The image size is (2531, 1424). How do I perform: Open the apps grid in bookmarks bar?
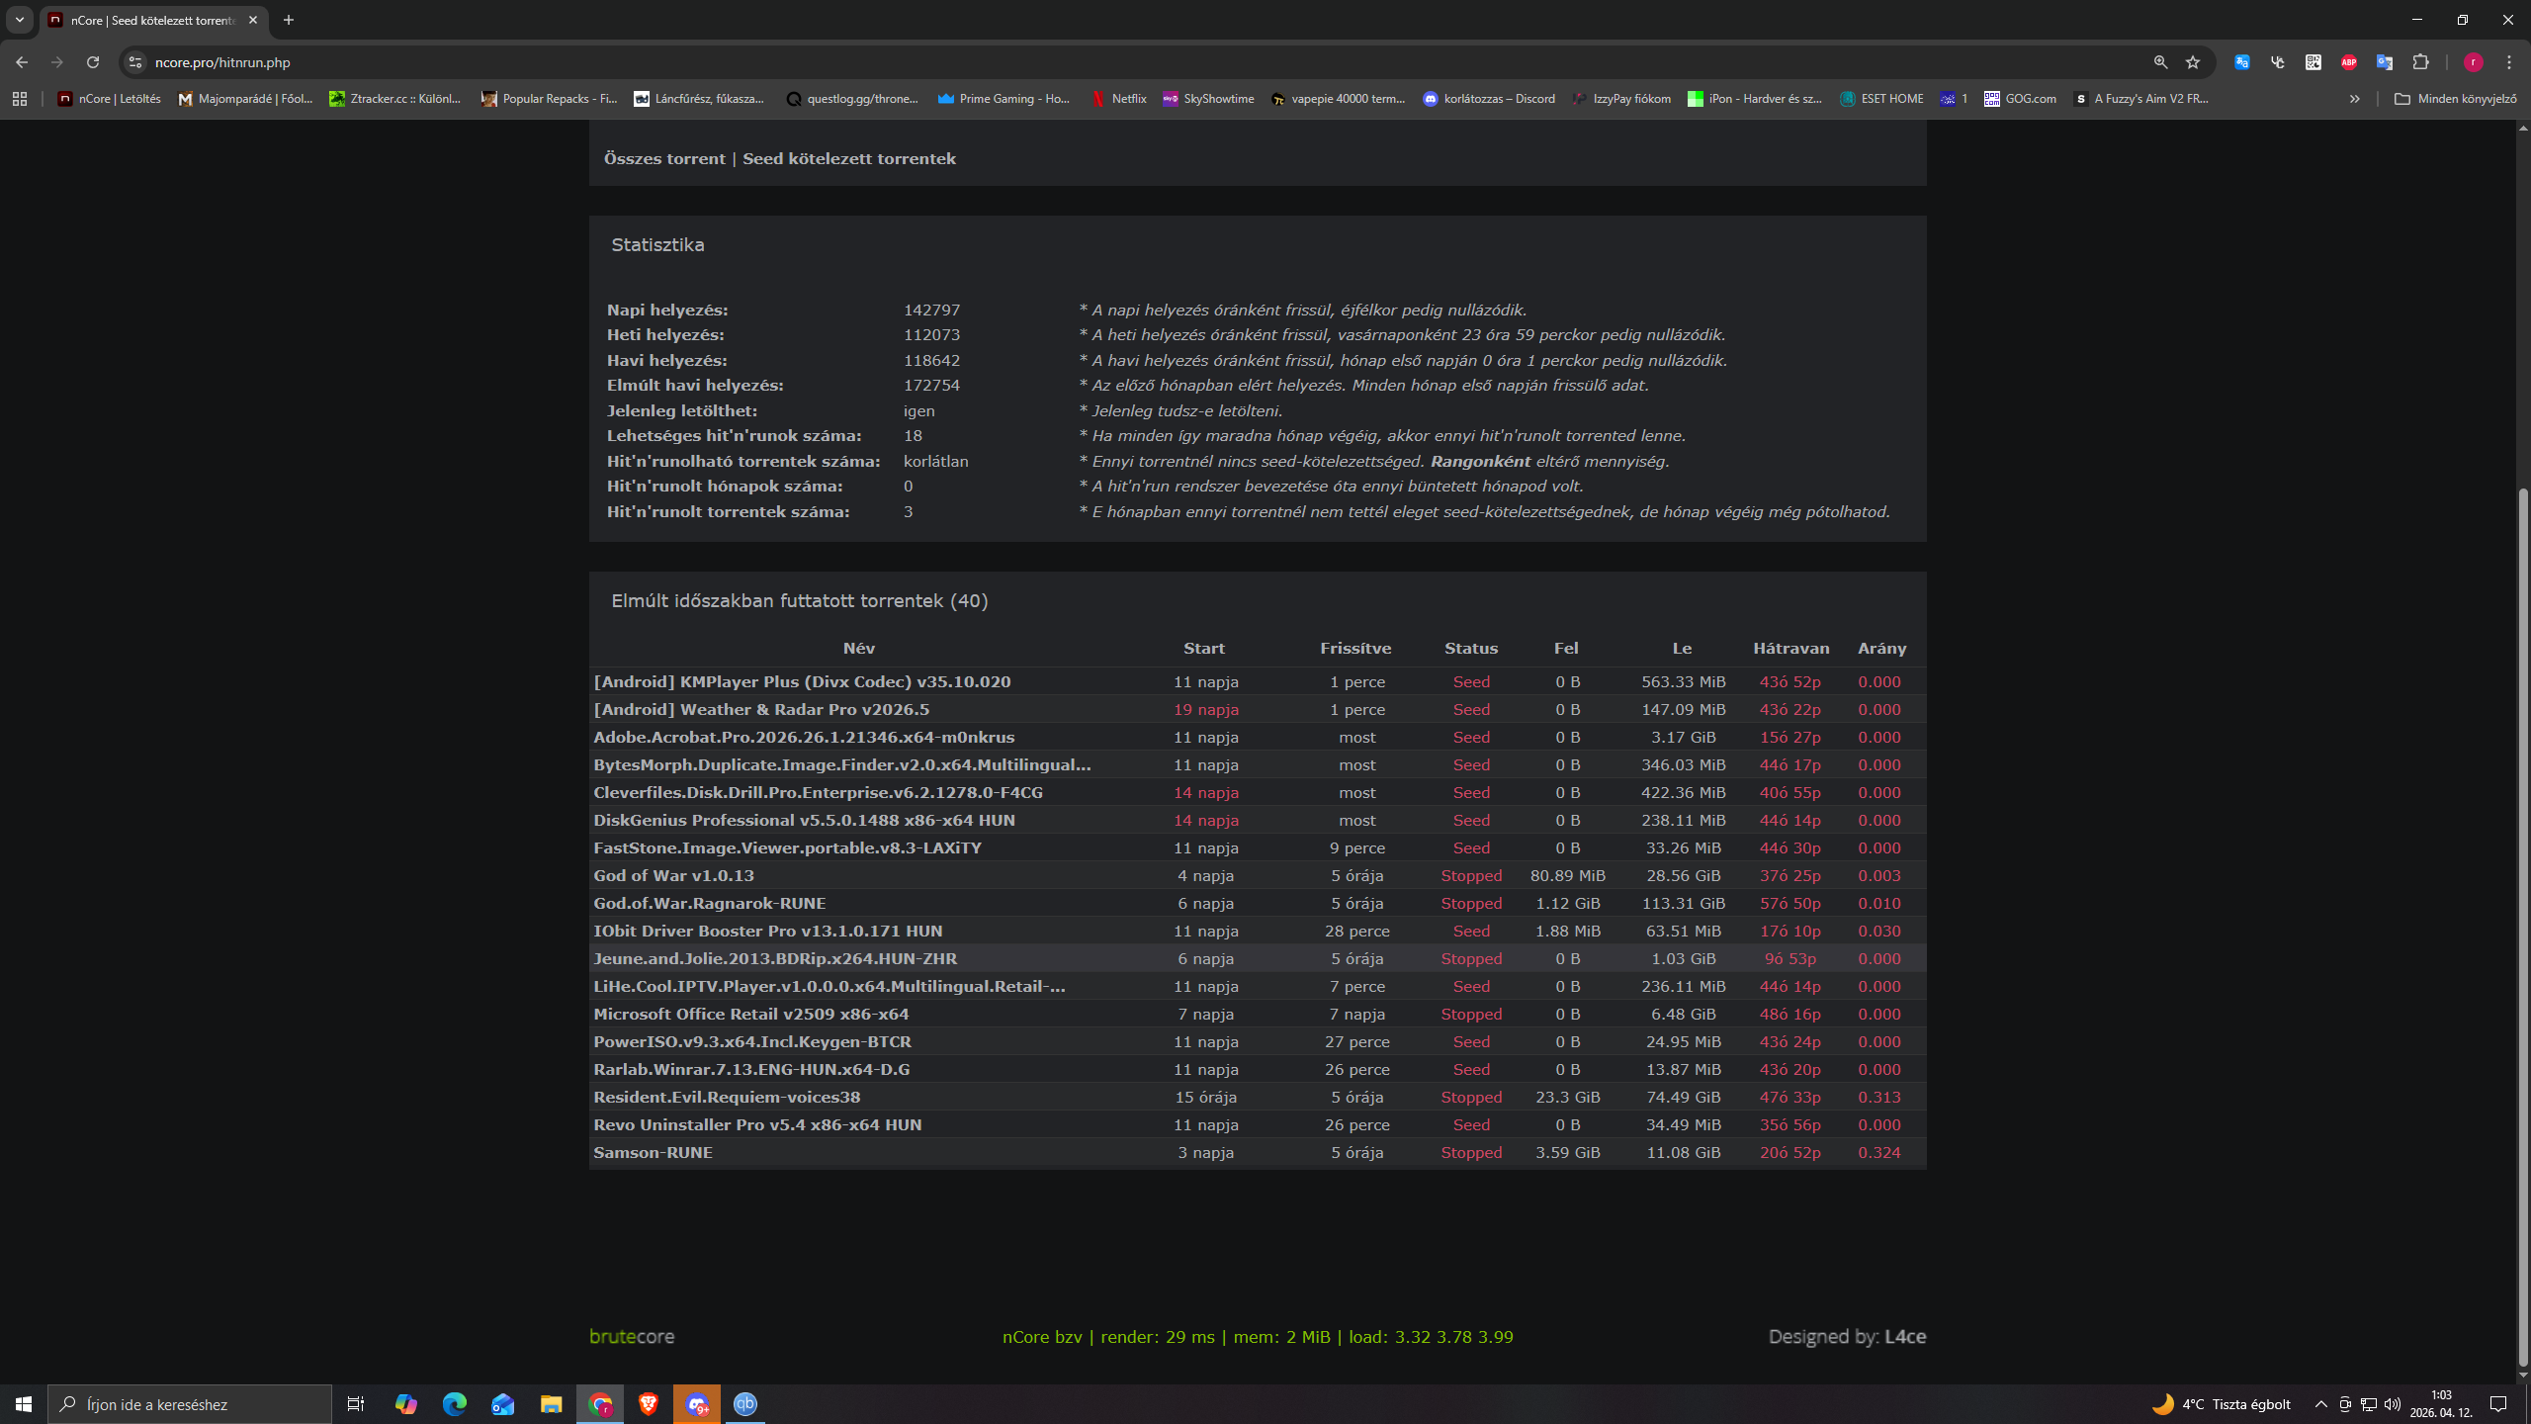tap(20, 99)
